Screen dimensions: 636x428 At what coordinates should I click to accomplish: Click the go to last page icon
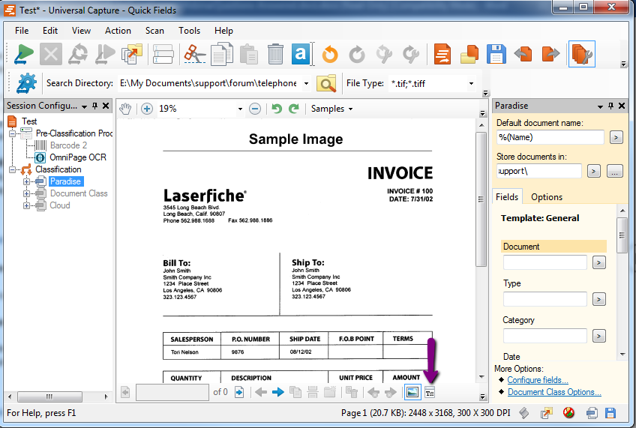[239, 392]
